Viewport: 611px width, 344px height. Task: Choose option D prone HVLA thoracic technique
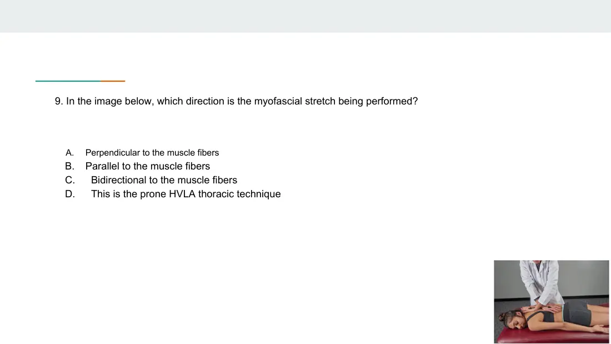[x=186, y=194]
